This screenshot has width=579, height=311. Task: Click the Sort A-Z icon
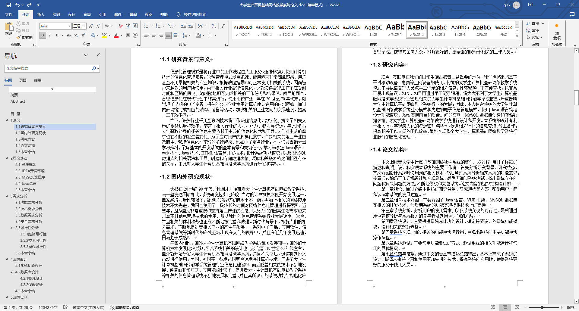pos(214,26)
